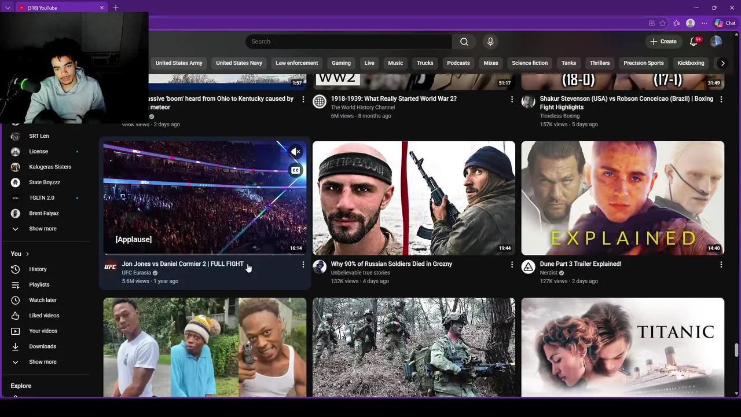Select the Law enforcement chip
The image size is (741, 417).
pos(297,63)
